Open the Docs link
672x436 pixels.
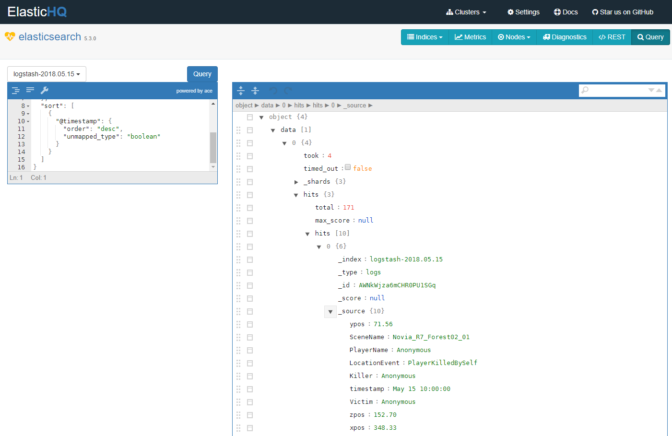[x=566, y=12]
